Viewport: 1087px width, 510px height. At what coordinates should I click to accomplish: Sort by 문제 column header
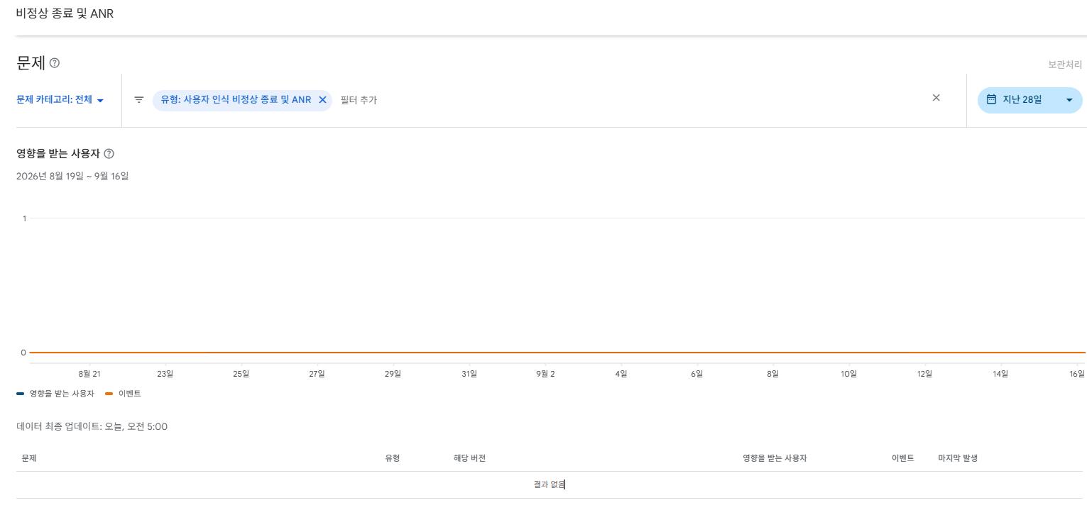pos(29,458)
